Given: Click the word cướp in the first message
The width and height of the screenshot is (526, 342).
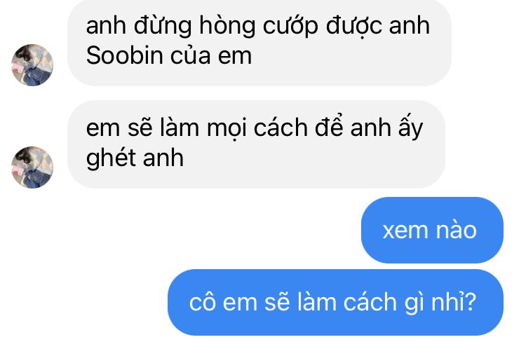Looking at the screenshot, I should tap(290, 26).
